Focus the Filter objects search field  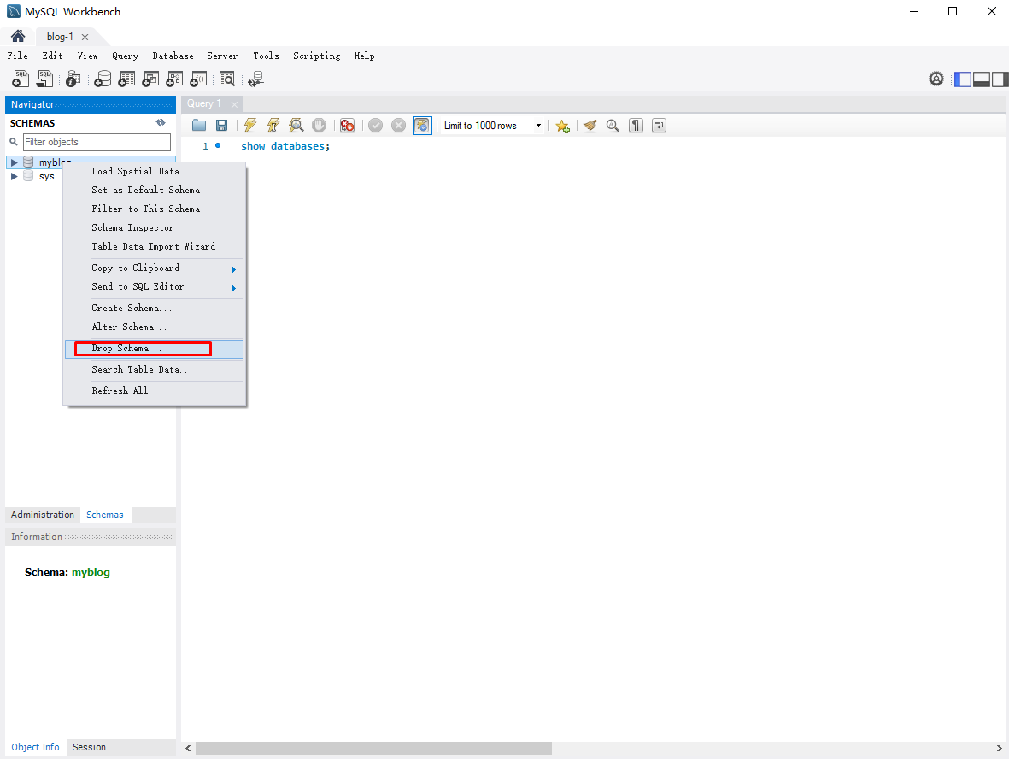point(97,142)
